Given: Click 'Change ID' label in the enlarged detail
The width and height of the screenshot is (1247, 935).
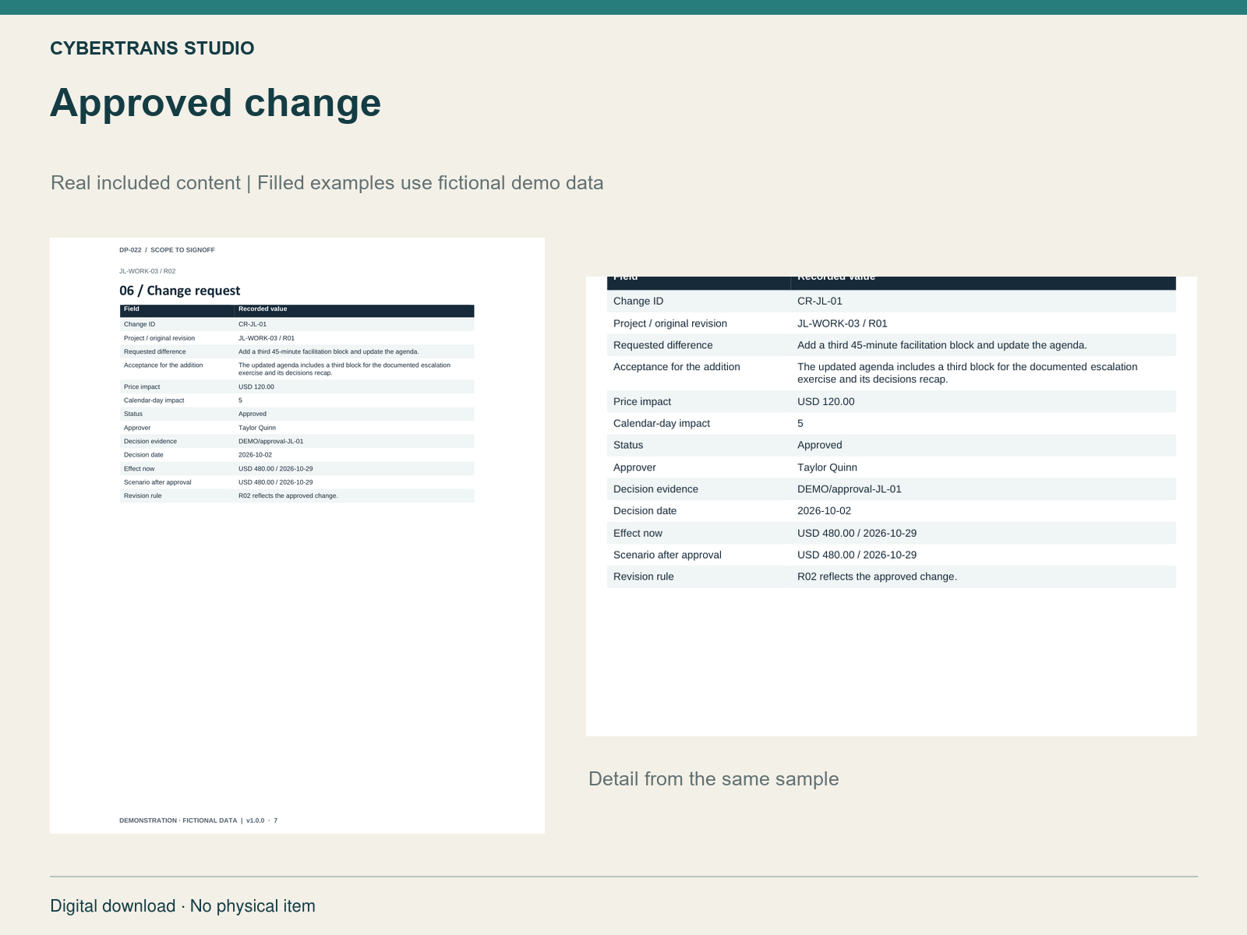Looking at the screenshot, I should point(638,302).
